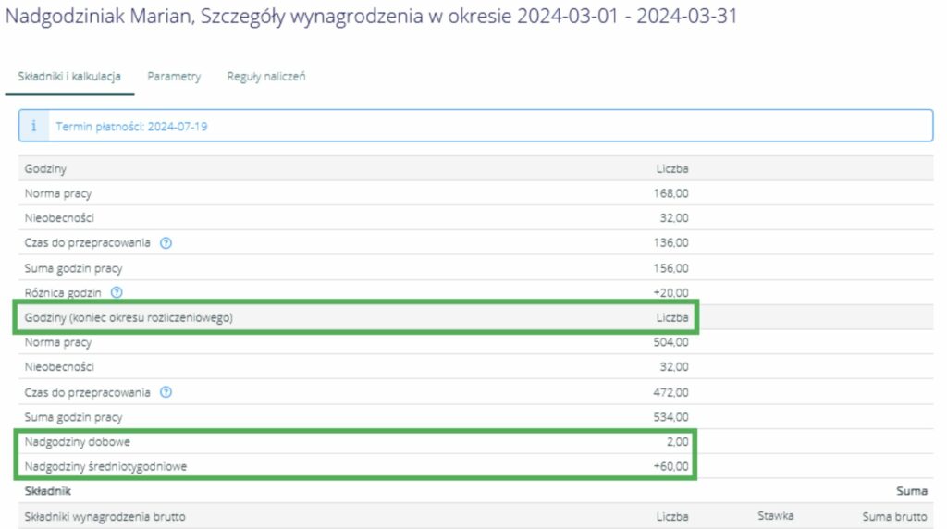The height and width of the screenshot is (529, 947).
Task: Click the +60,00 overtime value
Action: (x=670, y=467)
